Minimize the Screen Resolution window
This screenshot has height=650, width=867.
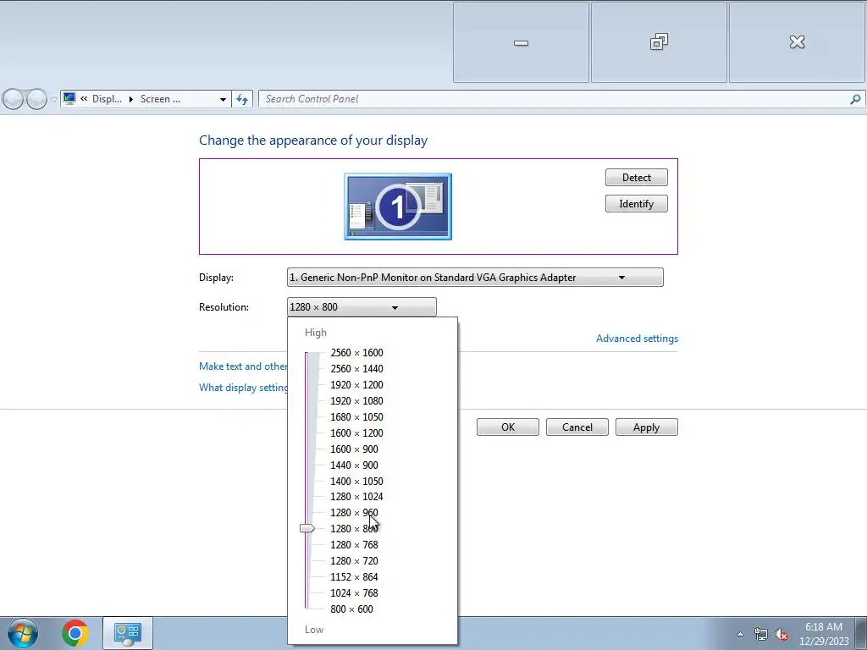(x=521, y=42)
